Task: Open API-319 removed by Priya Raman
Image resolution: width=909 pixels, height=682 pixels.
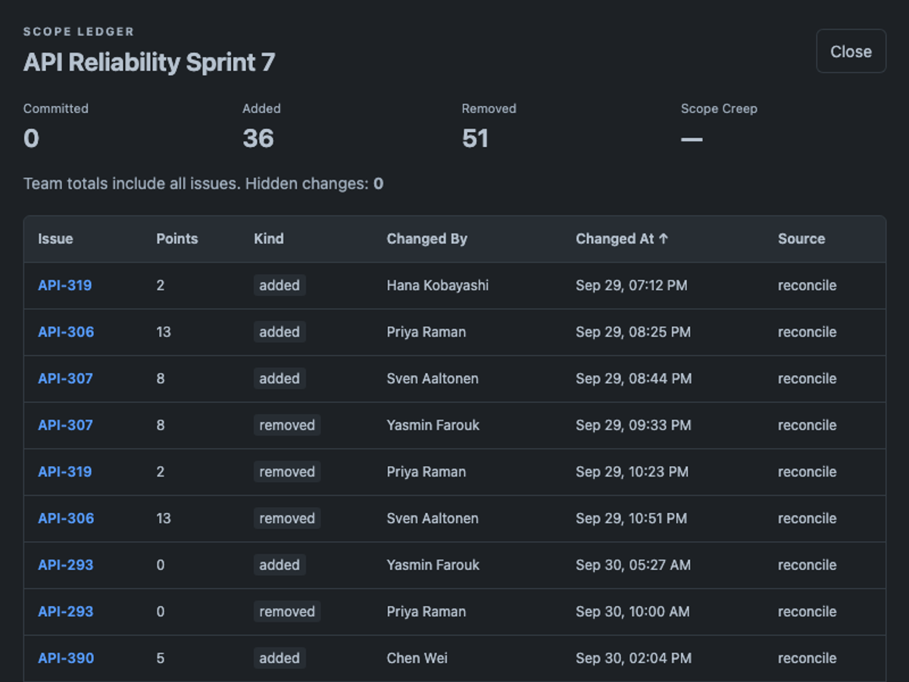Action: click(x=65, y=471)
